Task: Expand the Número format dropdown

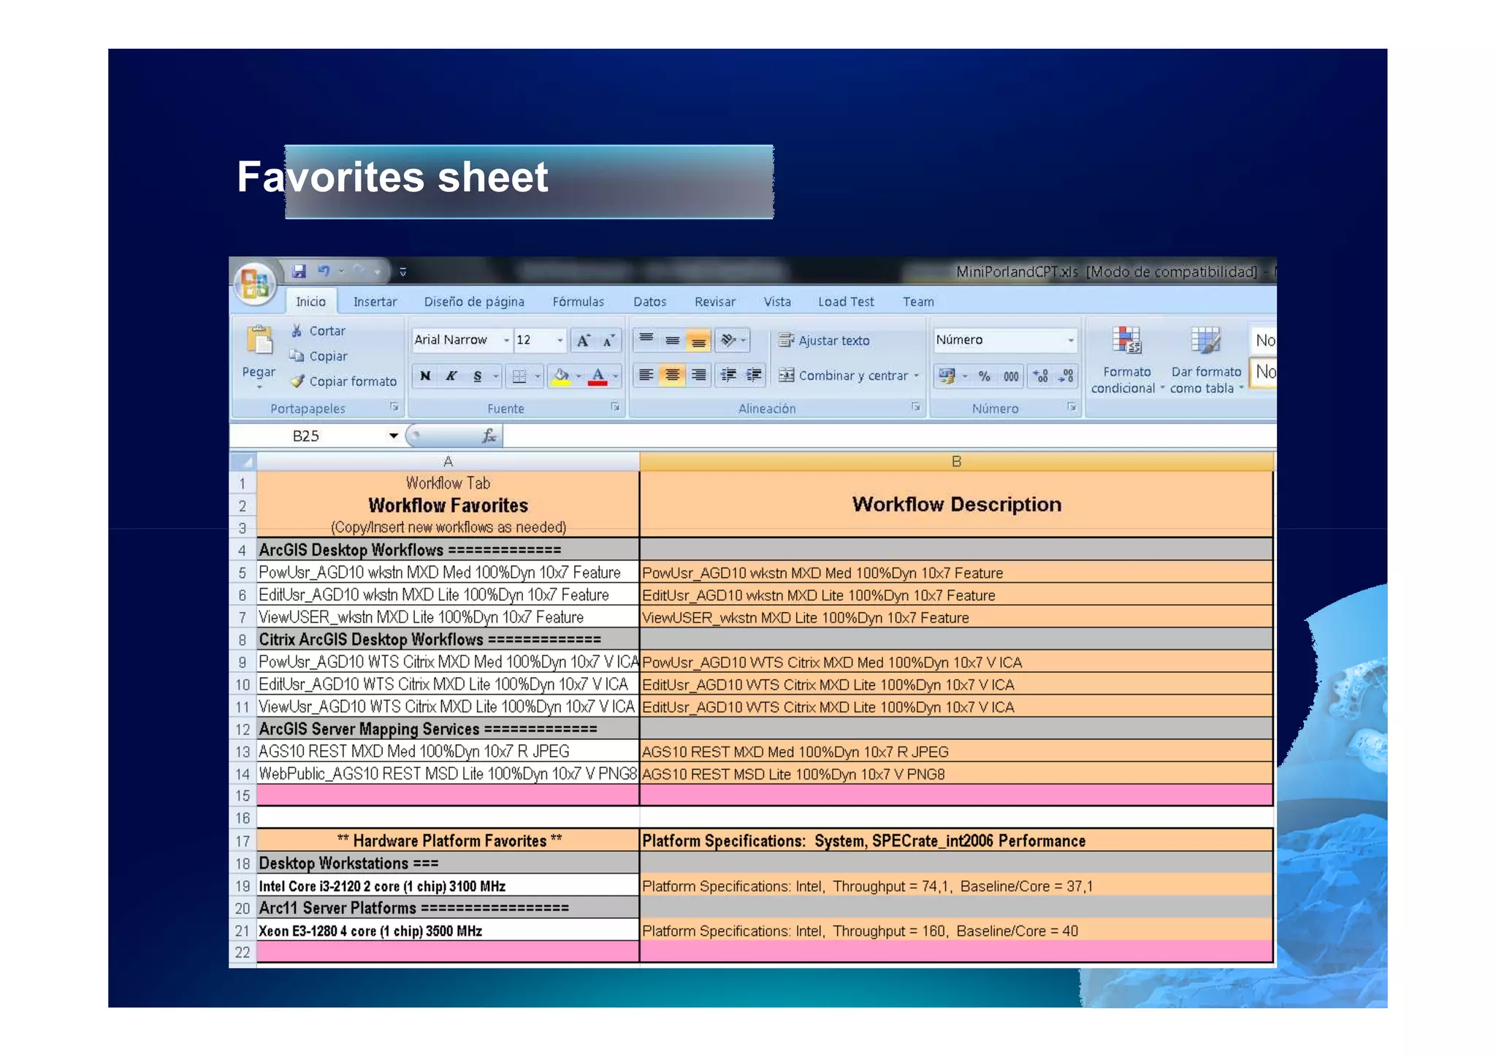Action: pyautogui.click(x=1070, y=340)
